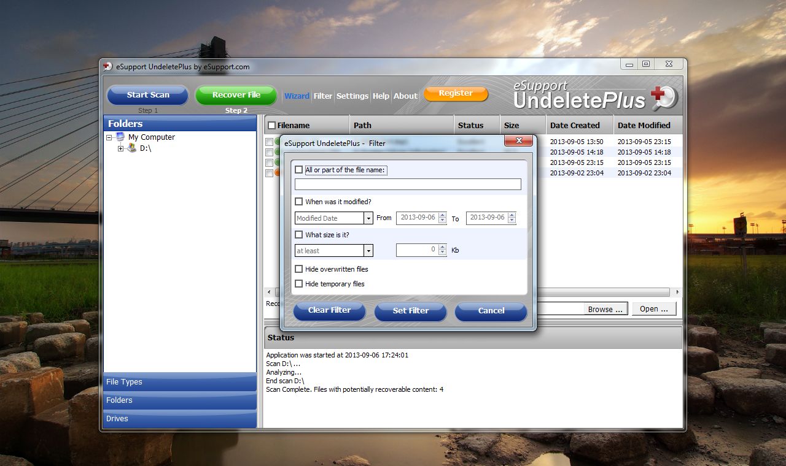Check the second file row checkbox
786x466 pixels.
point(269,152)
